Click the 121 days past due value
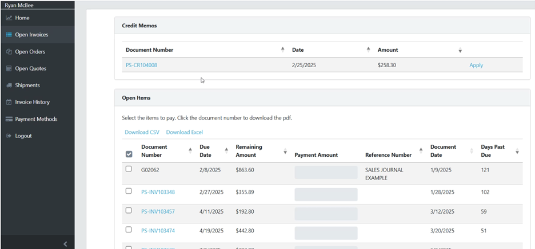The height and width of the screenshot is (249, 535). tap(485, 170)
